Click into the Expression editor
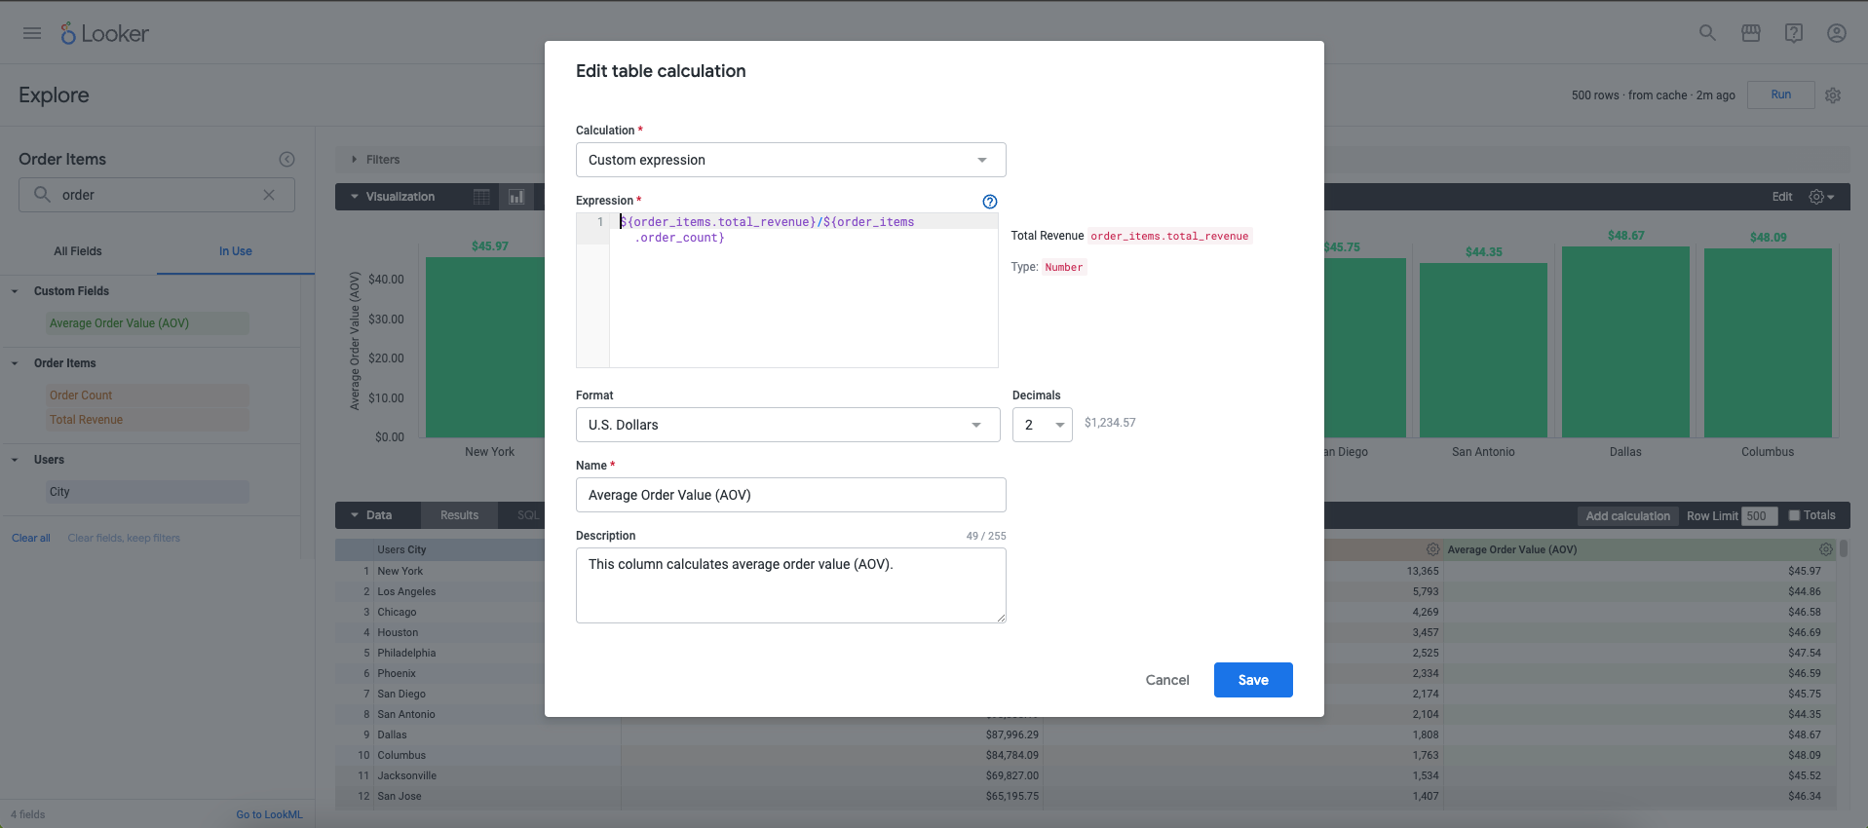Image resolution: width=1868 pixels, height=828 pixels. (803, 290)
